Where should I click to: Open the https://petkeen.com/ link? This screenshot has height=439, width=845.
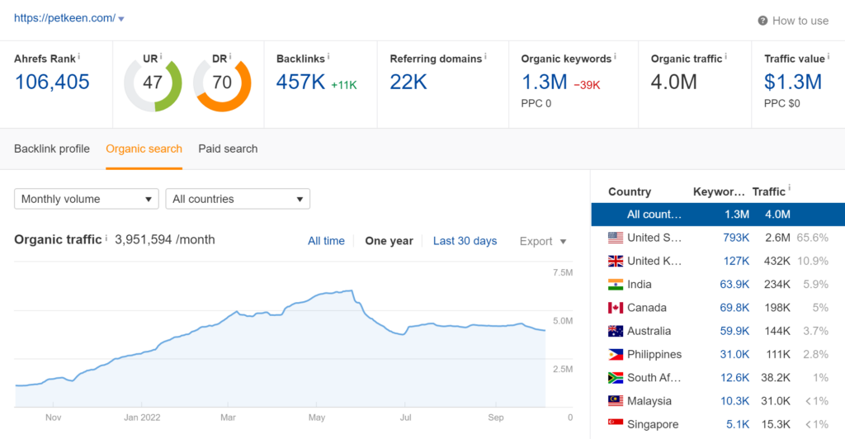tap(64, 18)
